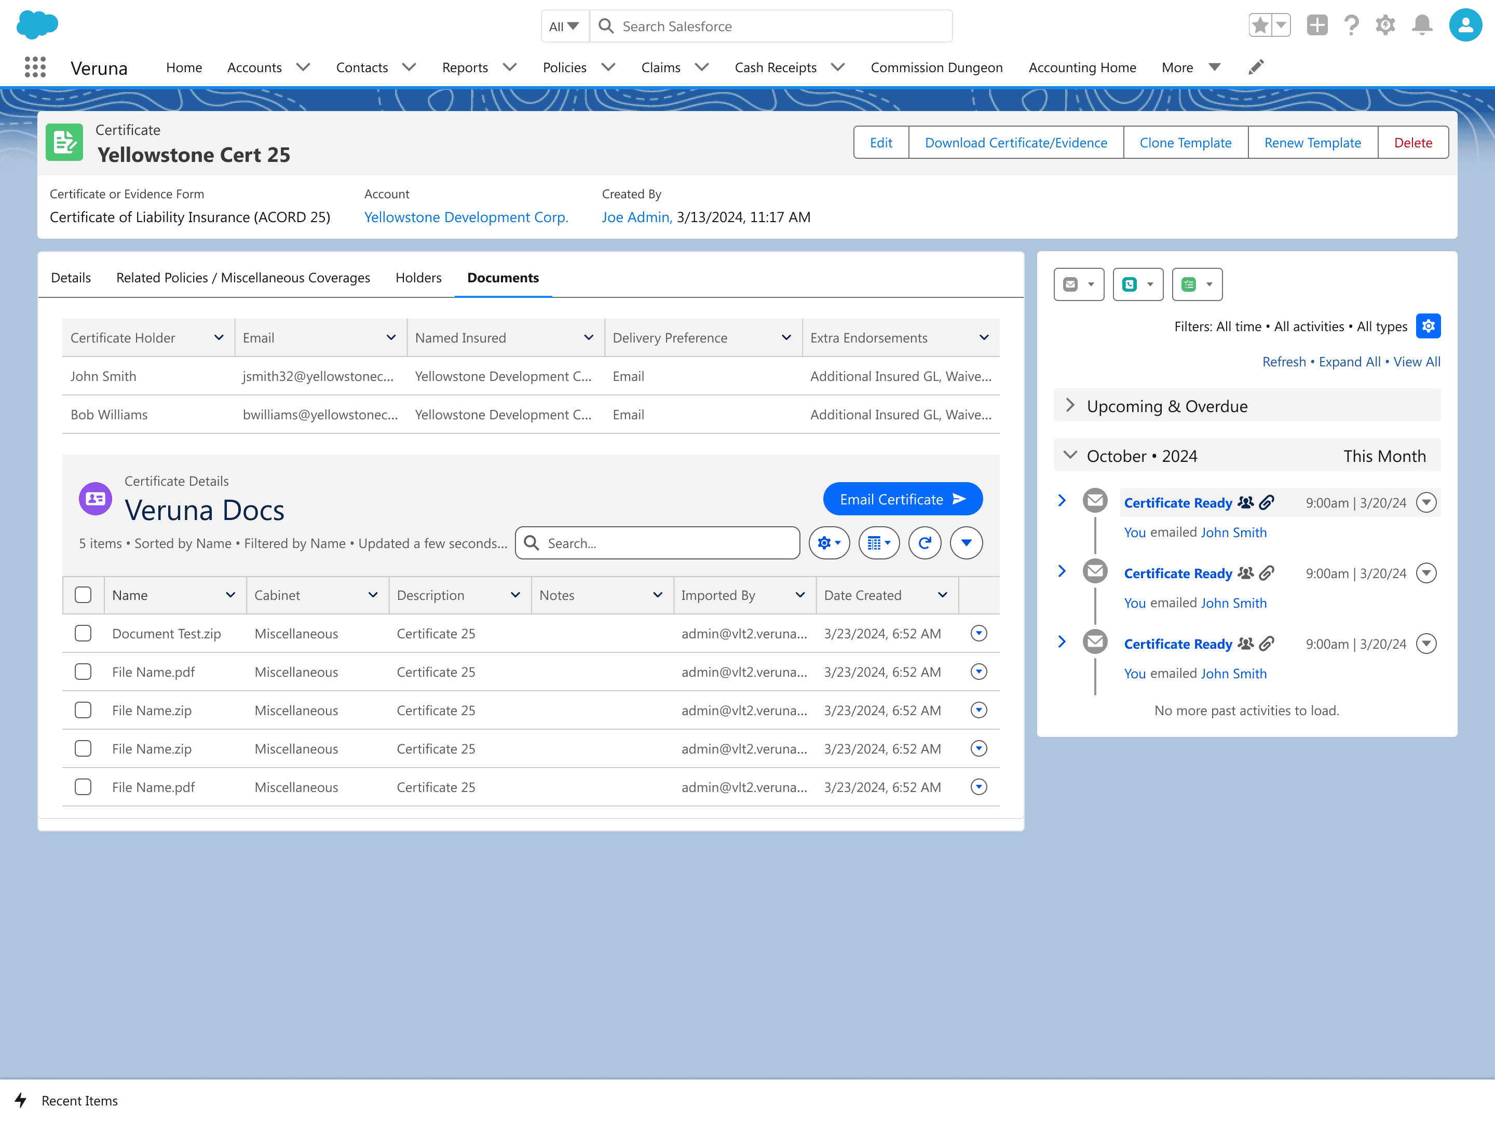Open the All search scope dropdown
The image size is (1495, 1121).
coord(564,25)
